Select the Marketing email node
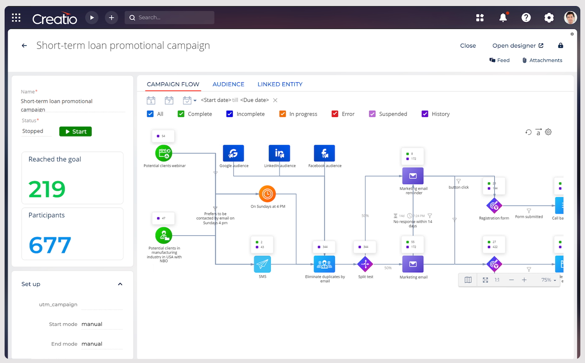The image size is (585, 363). click(413, 264)
